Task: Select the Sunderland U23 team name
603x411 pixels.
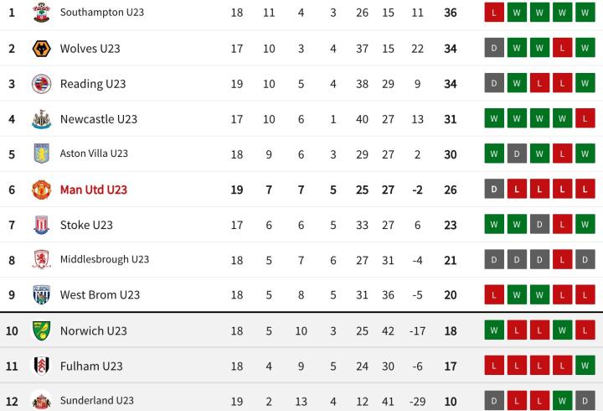Action: (96, 401)
